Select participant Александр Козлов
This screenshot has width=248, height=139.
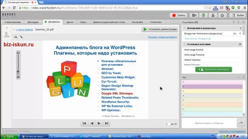(x=194, y=50)
